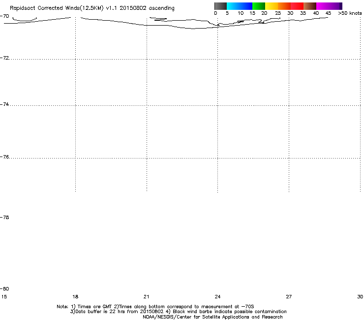Click the longitude label 27
Screen dimensions: 364x320
(x=289, y=296)
